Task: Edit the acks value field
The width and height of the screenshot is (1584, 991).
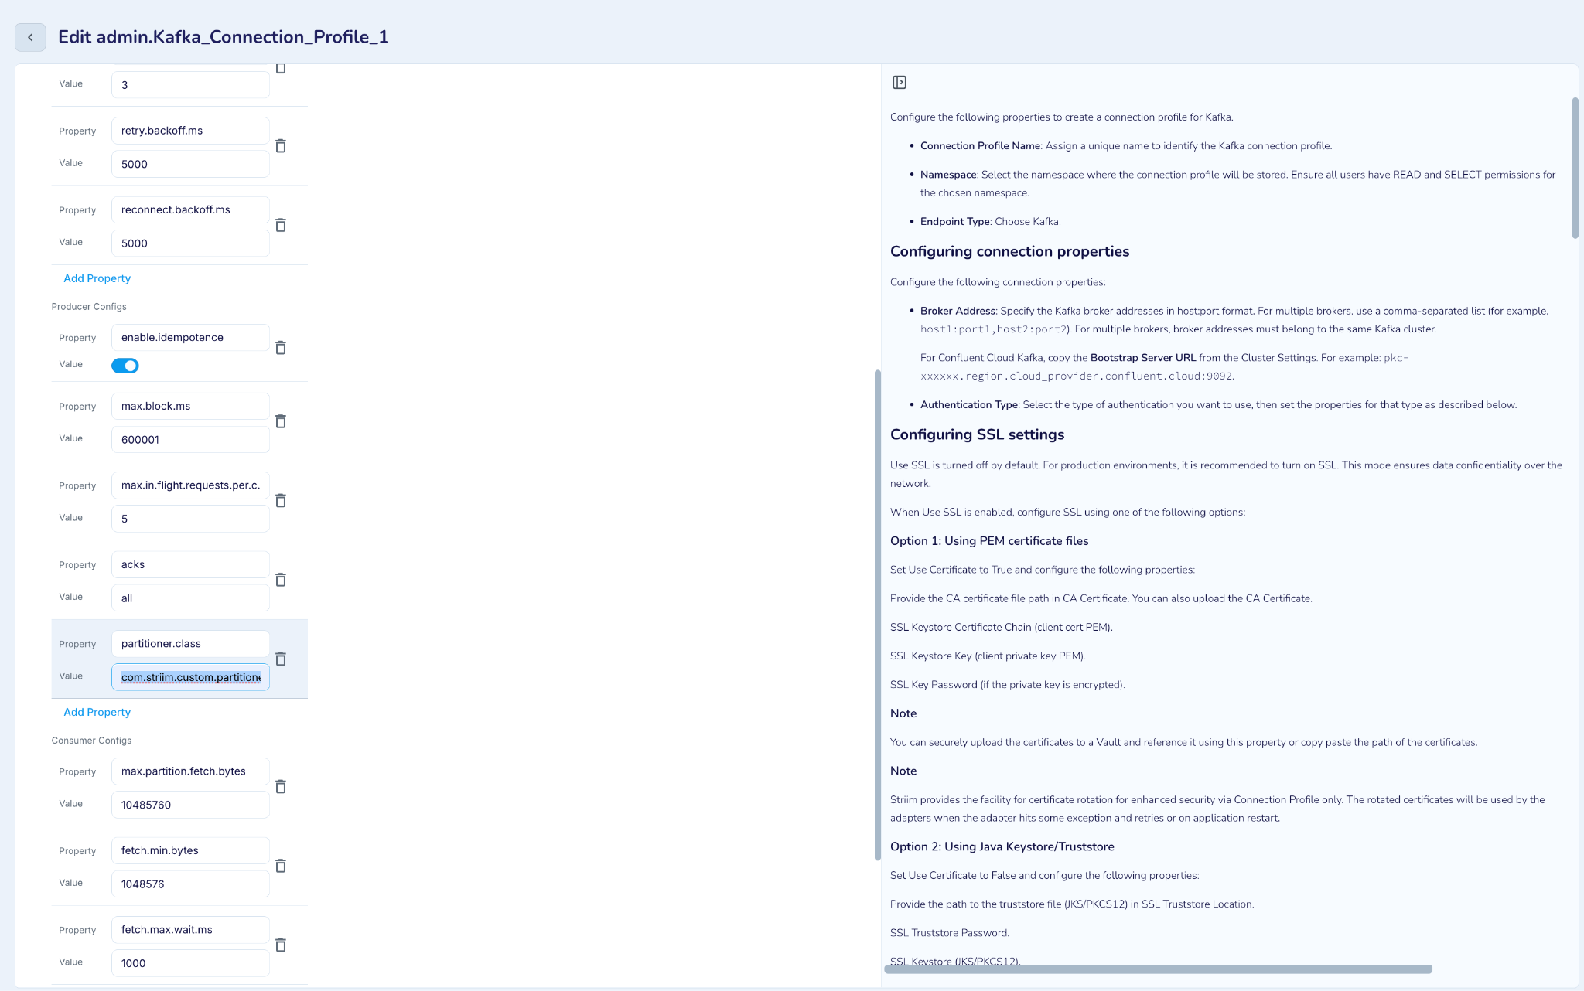Action: tap(190, 598)
